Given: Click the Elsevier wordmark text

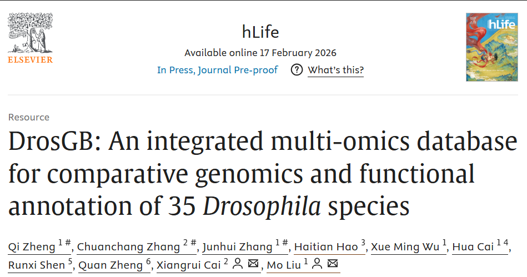Looking at the screenshot, I should [30, 60].
